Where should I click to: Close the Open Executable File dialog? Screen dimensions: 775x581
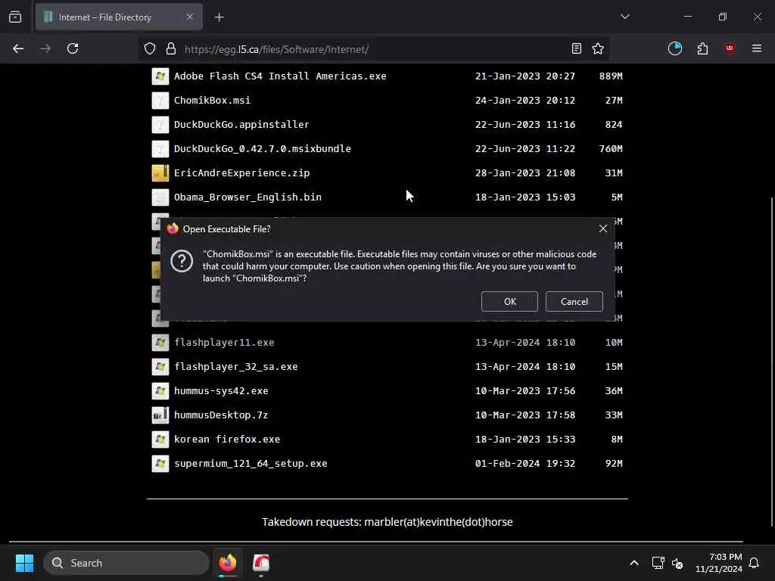coord(602,228)
